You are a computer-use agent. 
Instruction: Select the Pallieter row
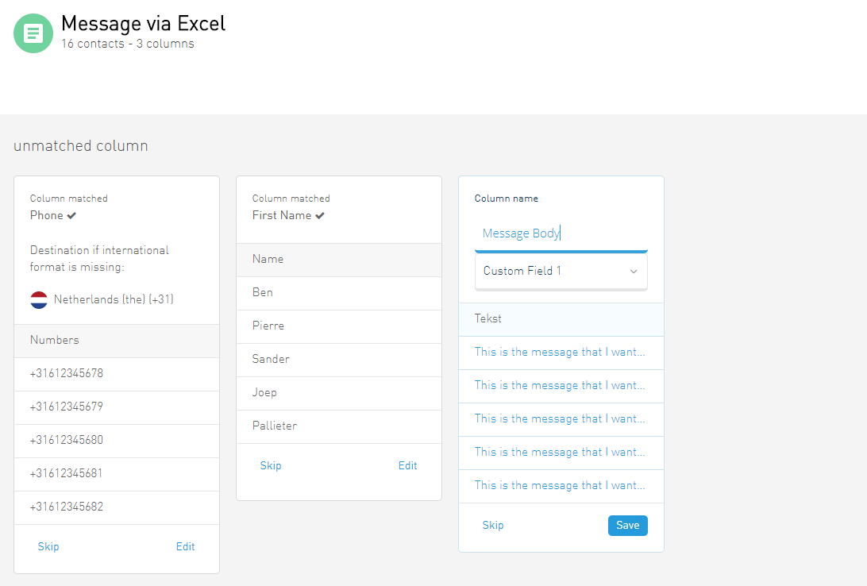click(339, 426)
